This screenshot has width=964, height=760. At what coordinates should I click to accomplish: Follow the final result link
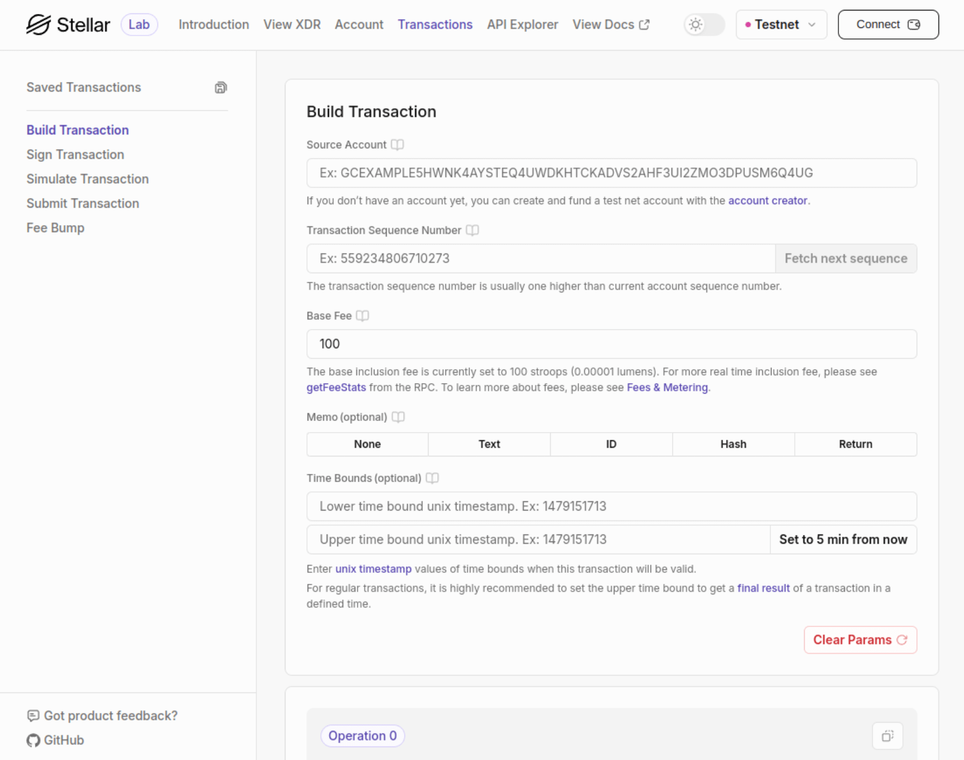(x=763, y=588)
